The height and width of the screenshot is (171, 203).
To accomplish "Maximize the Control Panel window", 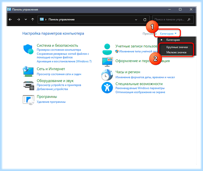I will click(180, 9).
